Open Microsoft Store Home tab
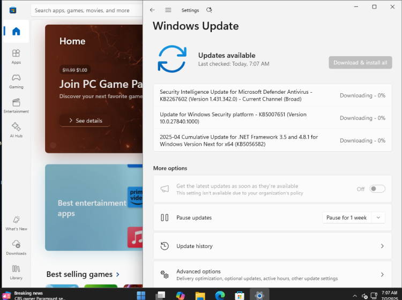 [16, 31]
